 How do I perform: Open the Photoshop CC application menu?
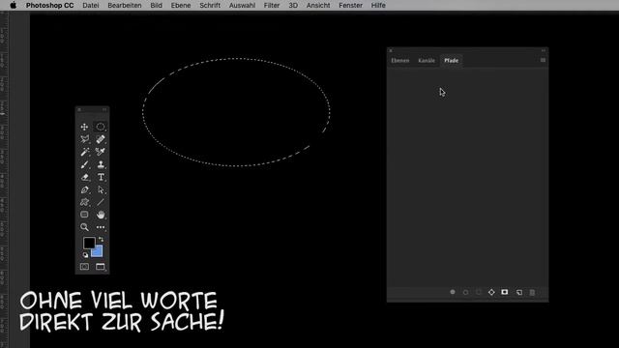tap(49, 6)
